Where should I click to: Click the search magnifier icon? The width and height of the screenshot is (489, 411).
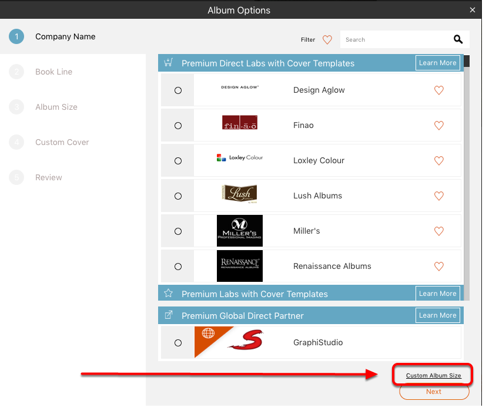(x=458, y=39)
